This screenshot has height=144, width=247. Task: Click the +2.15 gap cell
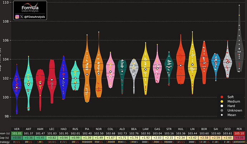(x=169, y=138)
